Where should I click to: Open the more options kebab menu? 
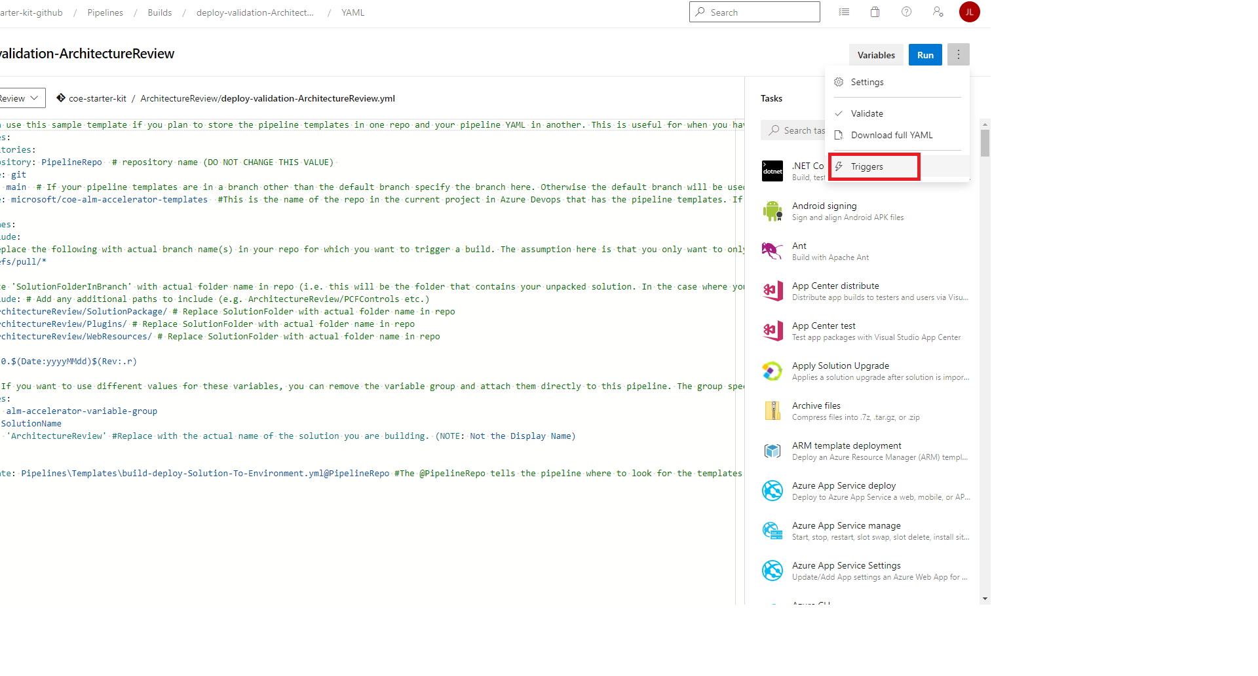[x=958, y=54]
